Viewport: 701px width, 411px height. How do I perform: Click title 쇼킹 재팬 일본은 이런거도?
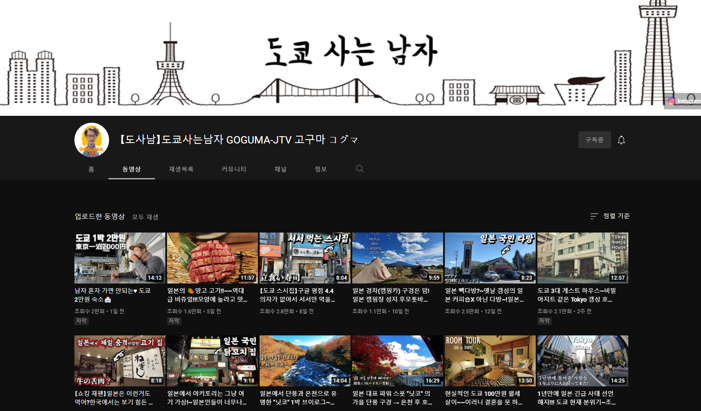pos(113,398)
